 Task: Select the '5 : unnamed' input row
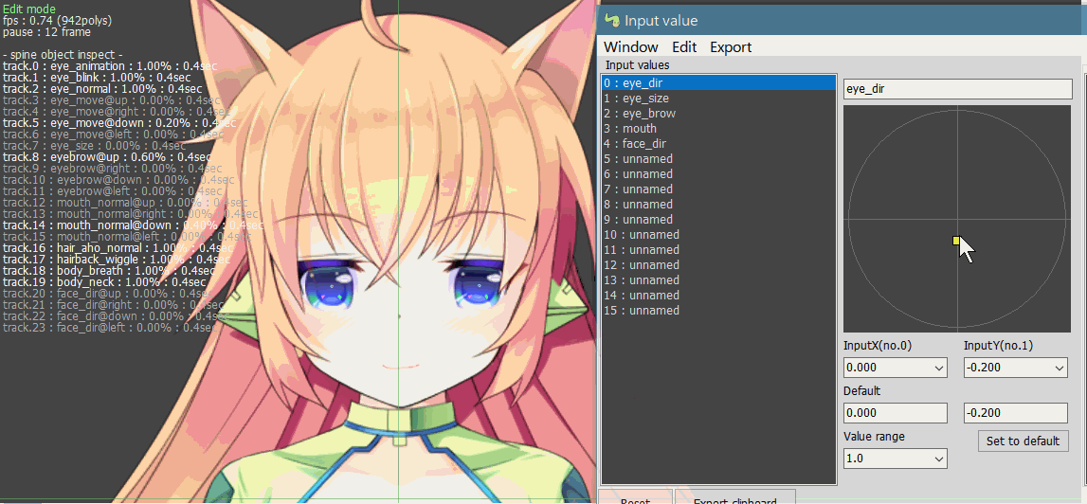point(719,159)
